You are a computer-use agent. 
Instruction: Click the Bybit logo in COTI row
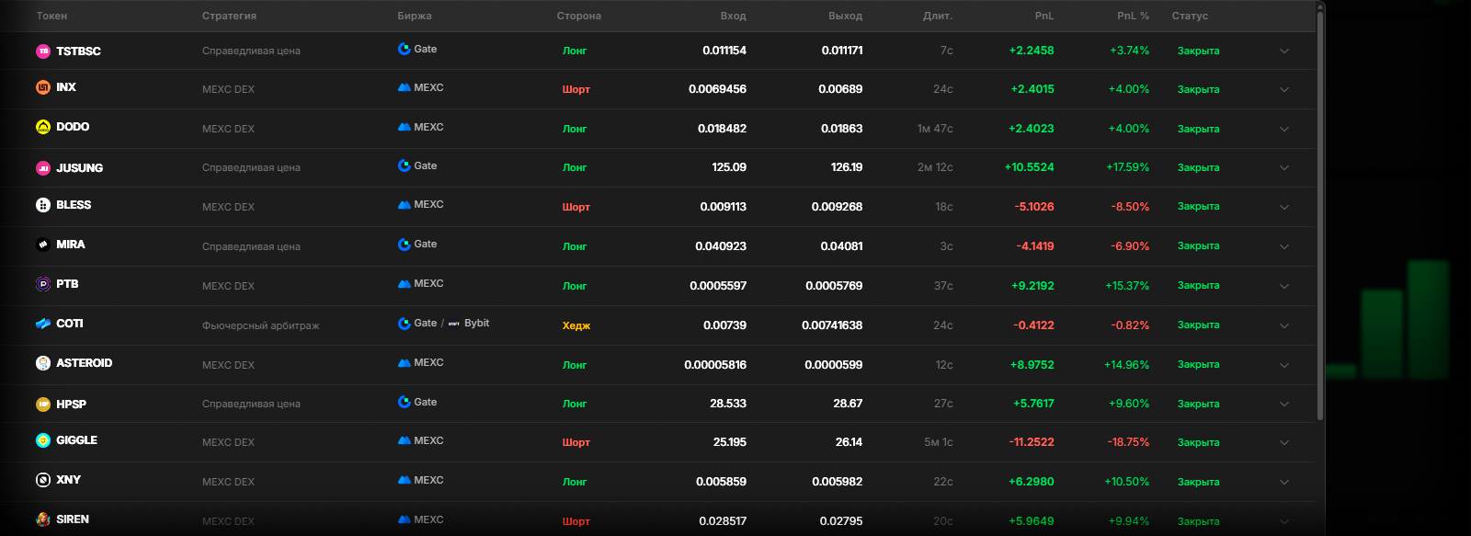(x=454, y=324)
